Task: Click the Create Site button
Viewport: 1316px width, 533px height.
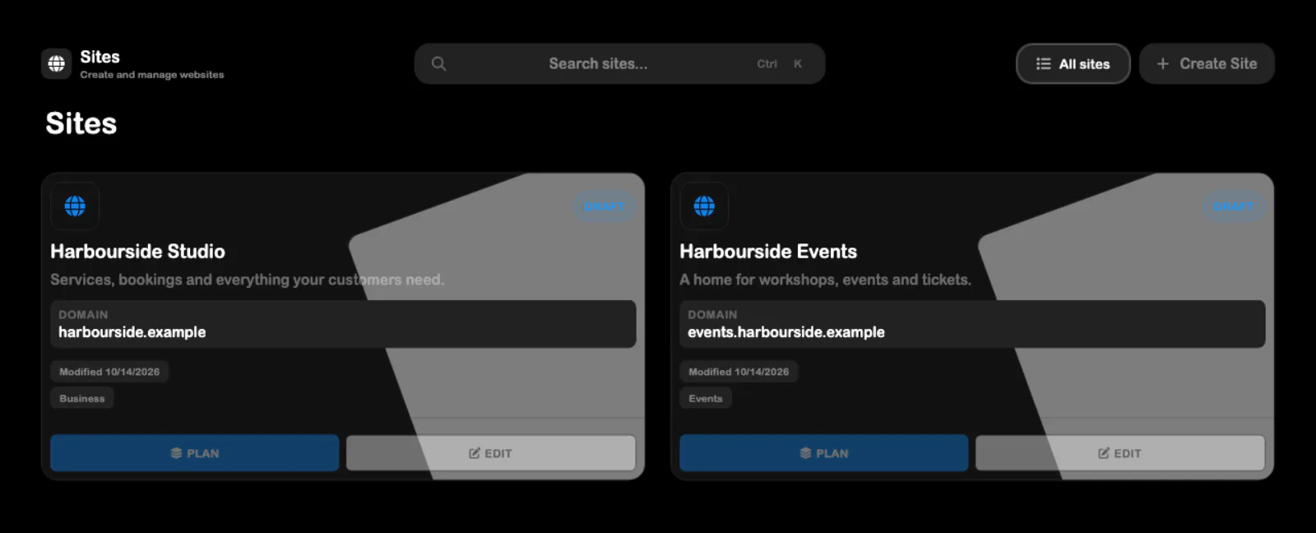Action: (1207, 63)
